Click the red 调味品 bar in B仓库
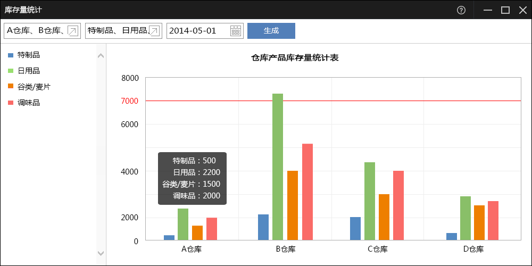 pos(307,192)
